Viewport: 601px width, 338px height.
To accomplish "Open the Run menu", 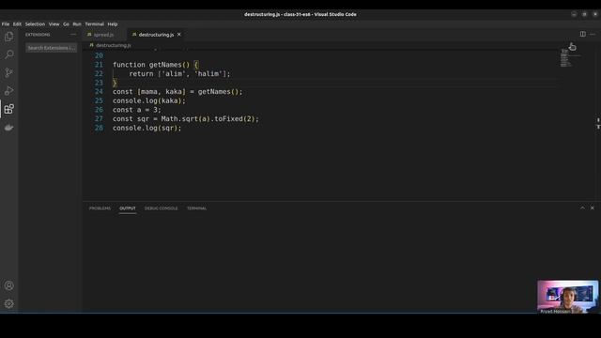I will (x=77, y=23).
